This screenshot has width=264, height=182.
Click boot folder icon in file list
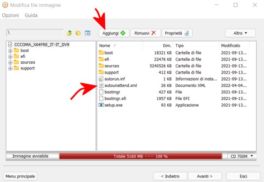(x=101, y=52)
